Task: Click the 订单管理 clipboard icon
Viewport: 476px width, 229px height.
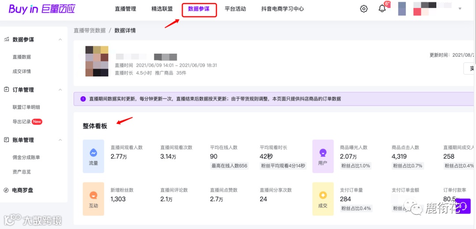Action: coord(6,90)
